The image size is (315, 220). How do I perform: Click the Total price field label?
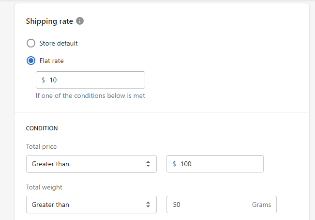point(41,146)
